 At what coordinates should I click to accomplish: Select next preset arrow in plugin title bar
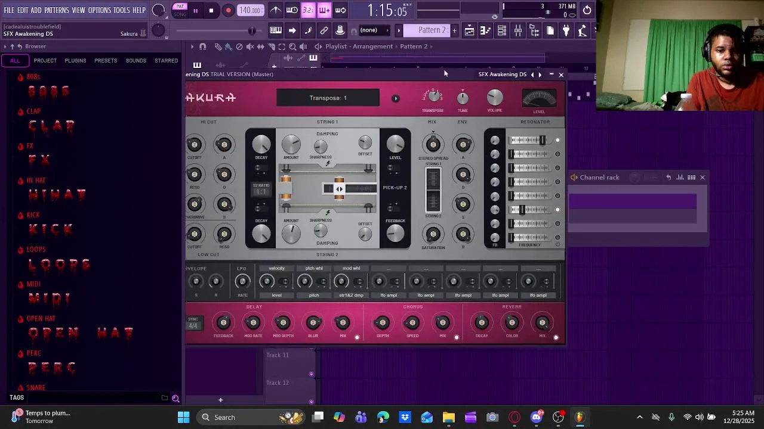tap(540, 74)
